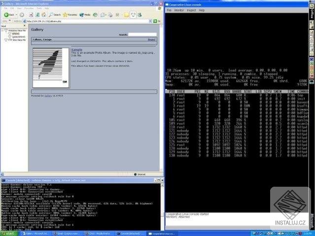
Task: Click the Windows Start button
Action: coord(9,234)
